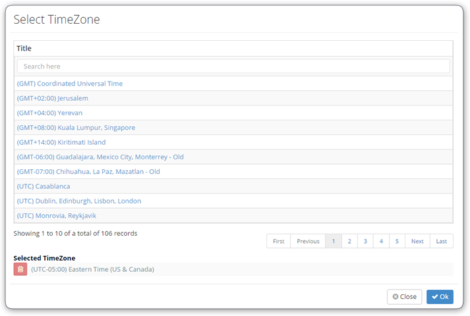
Task: Dismiss dialog using the Close button
Action: point(404,296)
